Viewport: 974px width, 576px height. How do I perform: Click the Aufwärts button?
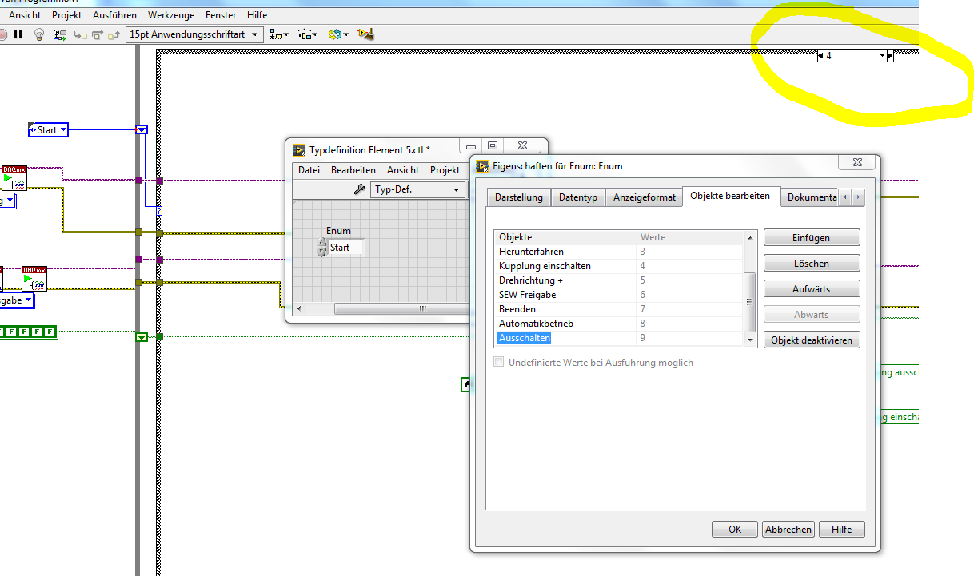click(x=812, y=289)
